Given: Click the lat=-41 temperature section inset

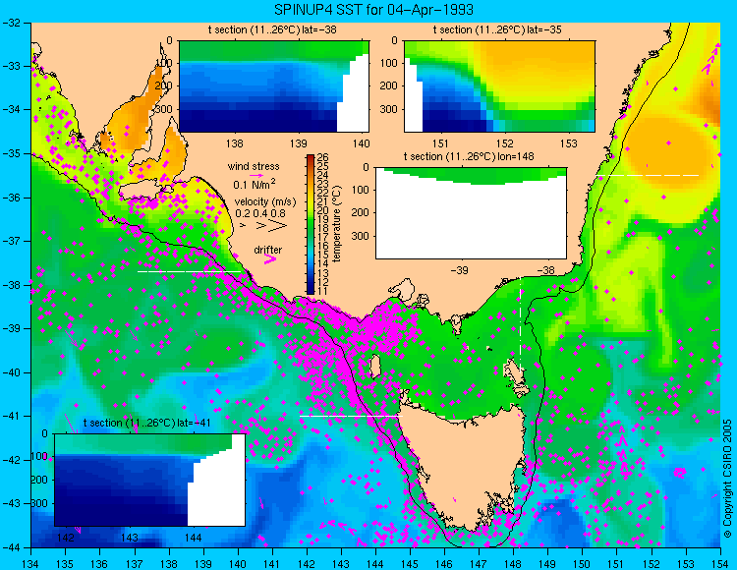Looking at the screenshot, I should [150, 480].
